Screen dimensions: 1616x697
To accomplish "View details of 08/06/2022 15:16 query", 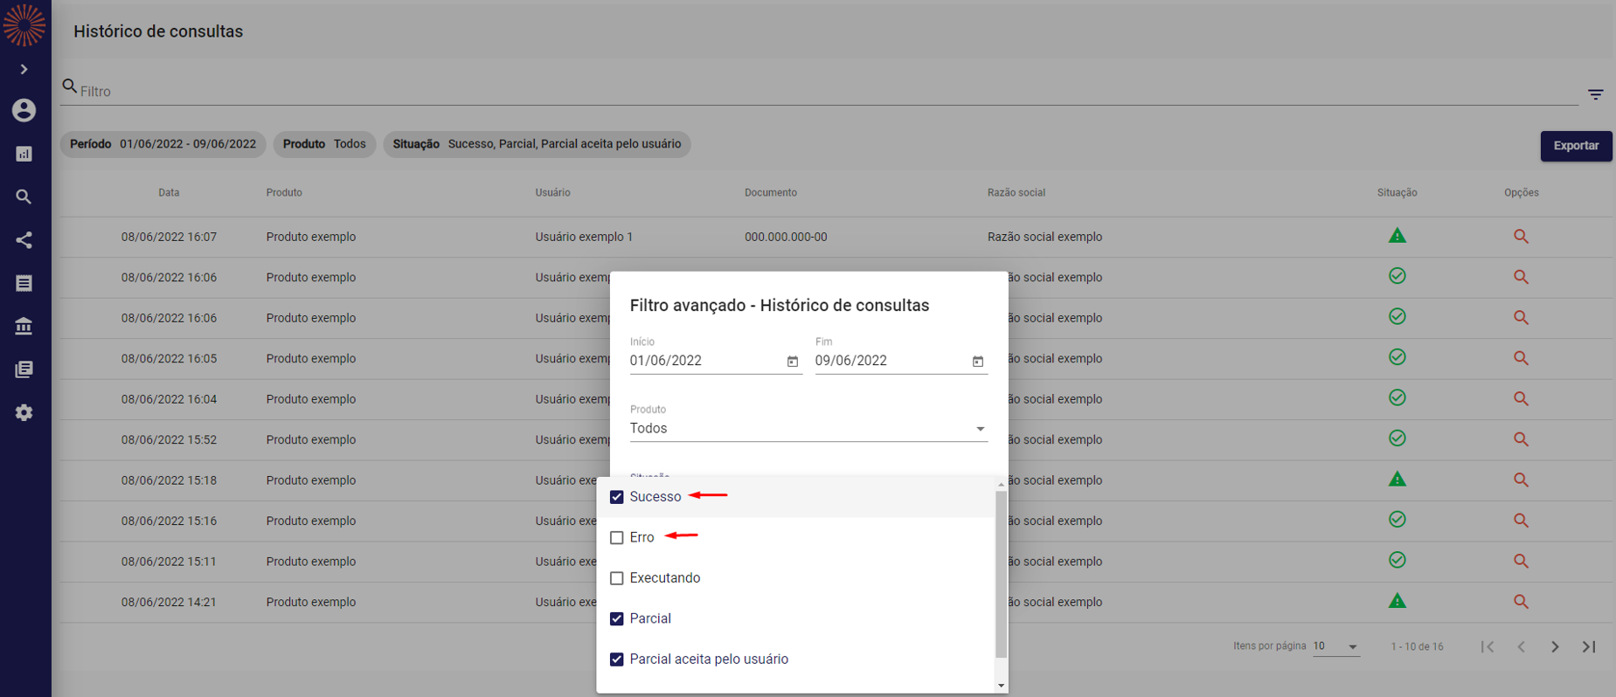I will point(1521,521).
